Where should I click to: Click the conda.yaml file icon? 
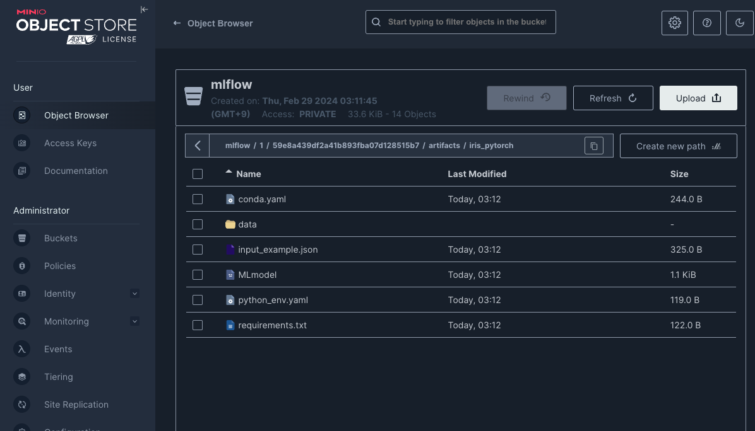pyautogui.click(x=230, y=199)
